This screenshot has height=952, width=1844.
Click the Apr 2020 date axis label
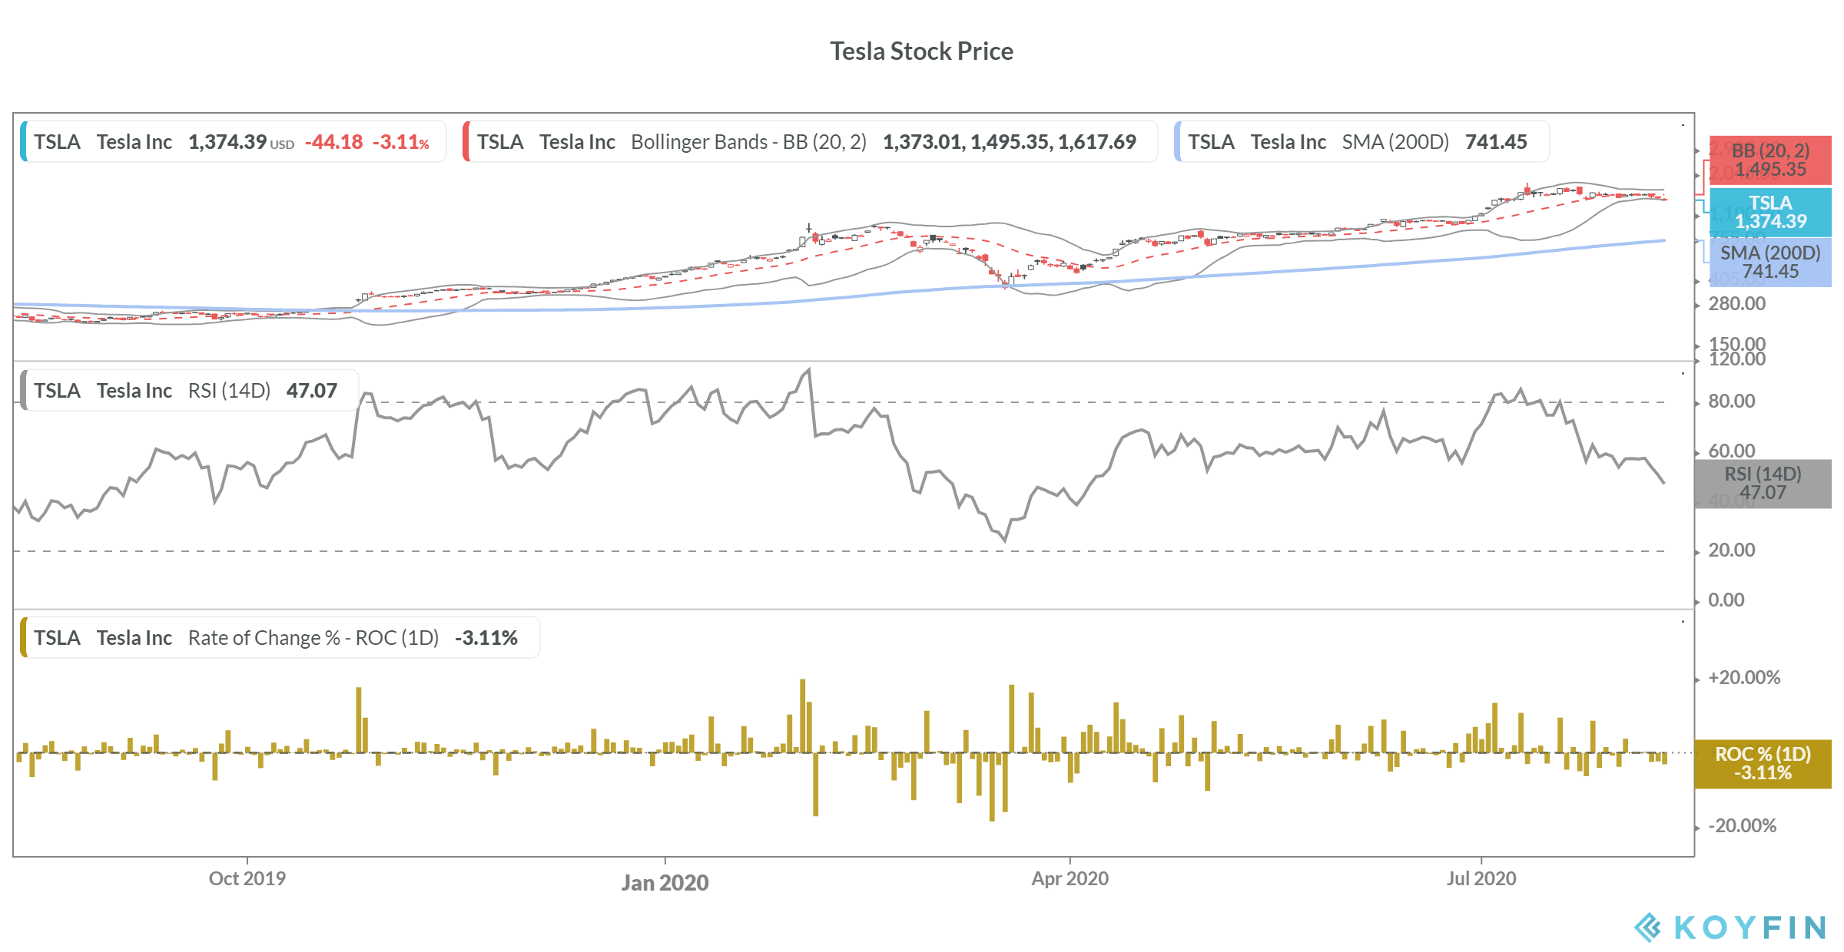coord(1070,878)
